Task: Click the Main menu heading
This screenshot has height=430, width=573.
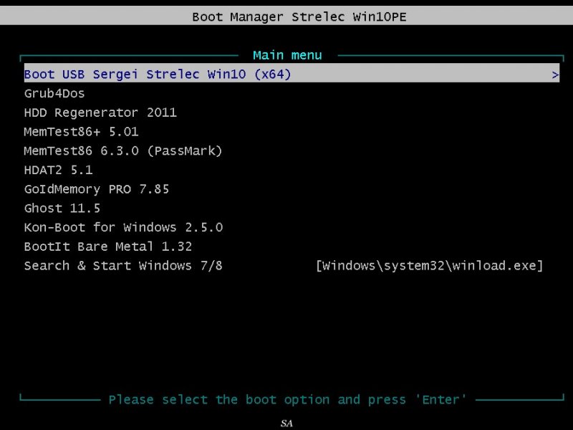Action: (288, 55)
